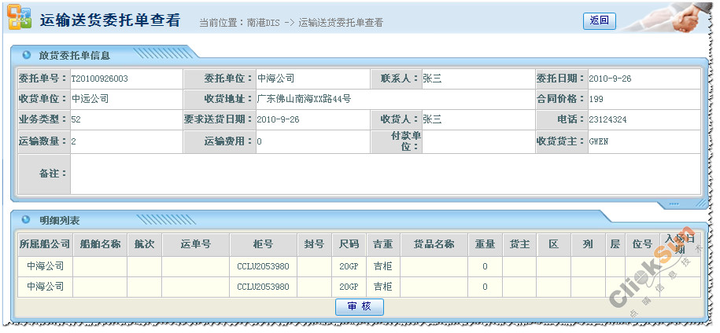
Task: Click the app logo icon beside 运输送货委托单查看
Action: pos(20,20)
